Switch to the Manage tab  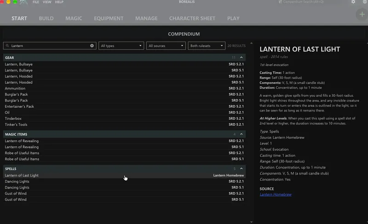pos(146,18)
